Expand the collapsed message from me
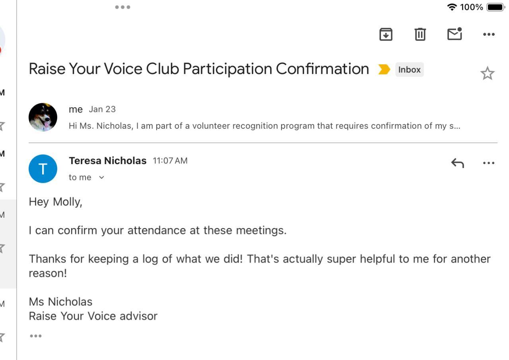Viewport: 509px width, 360px height. [x=264, y=126]
